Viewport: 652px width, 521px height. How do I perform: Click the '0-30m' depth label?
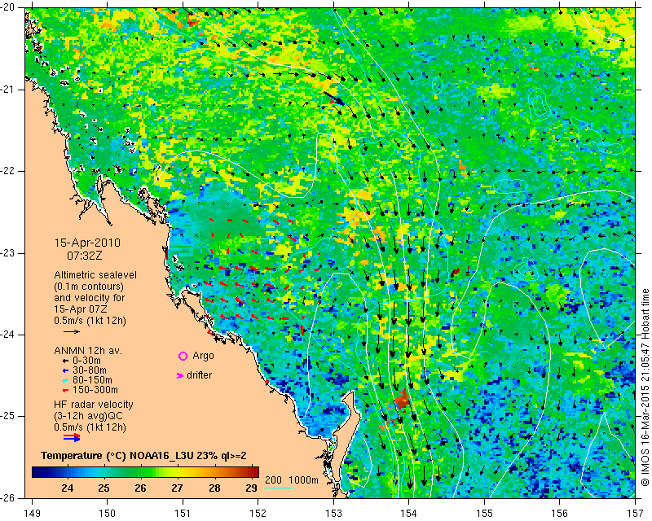click(86, 361)
